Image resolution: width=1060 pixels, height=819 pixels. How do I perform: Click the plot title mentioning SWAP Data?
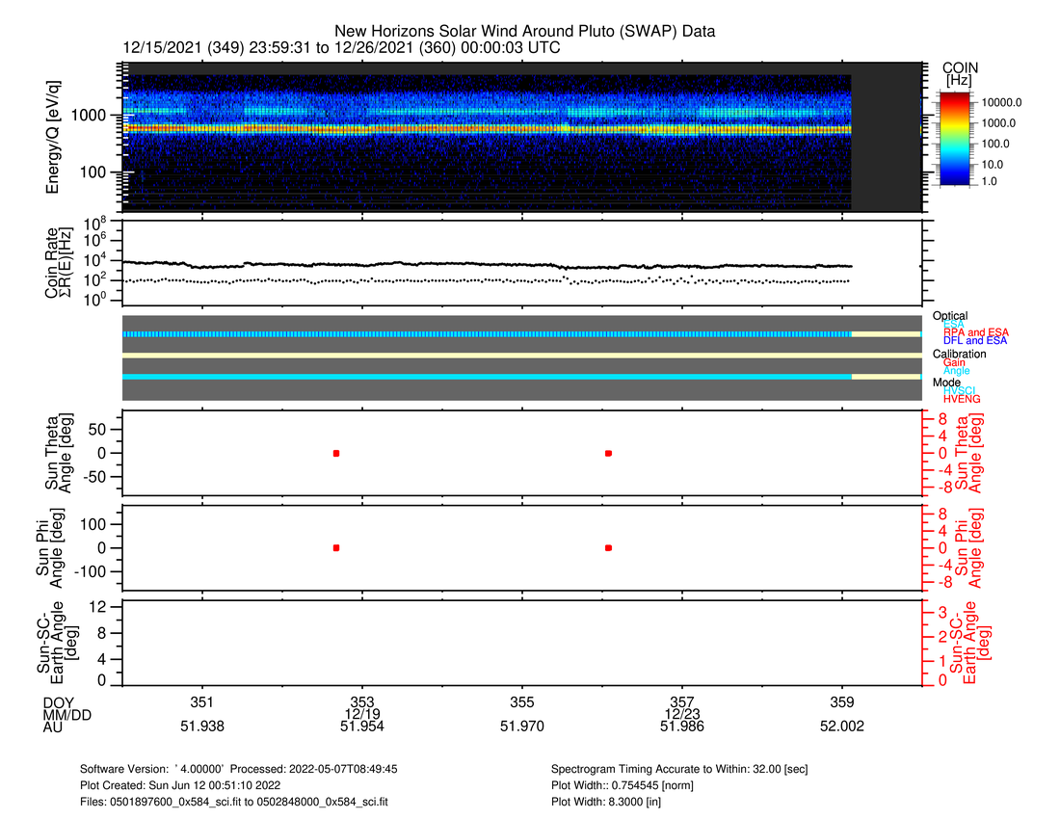(x=524, y=32)
